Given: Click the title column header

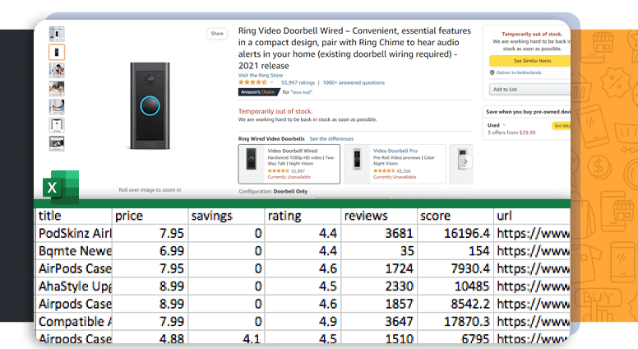Looking at the screenshot, I should tap(73, 216).
